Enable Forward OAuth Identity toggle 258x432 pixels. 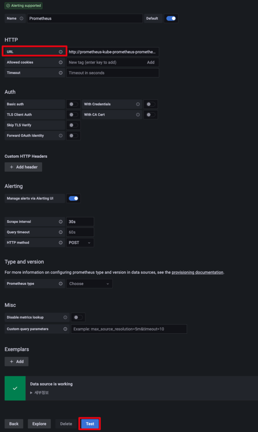click(73, 136)
